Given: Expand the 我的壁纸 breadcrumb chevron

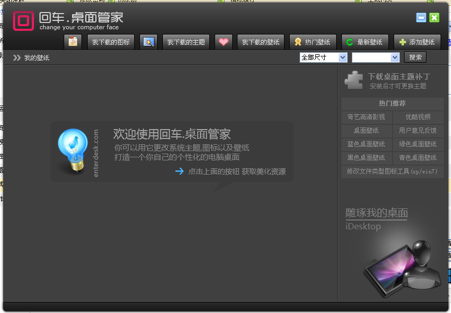Looking at the screenshot, I should pos(17,57).
